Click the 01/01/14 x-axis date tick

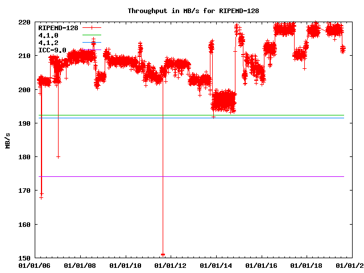pos(216,265)
